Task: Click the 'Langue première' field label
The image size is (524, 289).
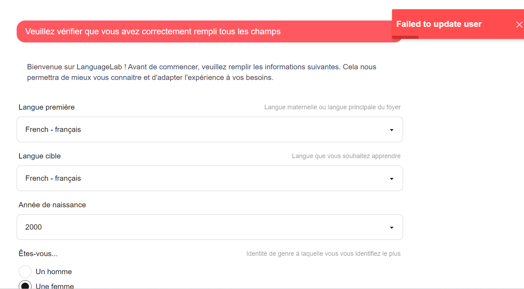Action: 47,107
